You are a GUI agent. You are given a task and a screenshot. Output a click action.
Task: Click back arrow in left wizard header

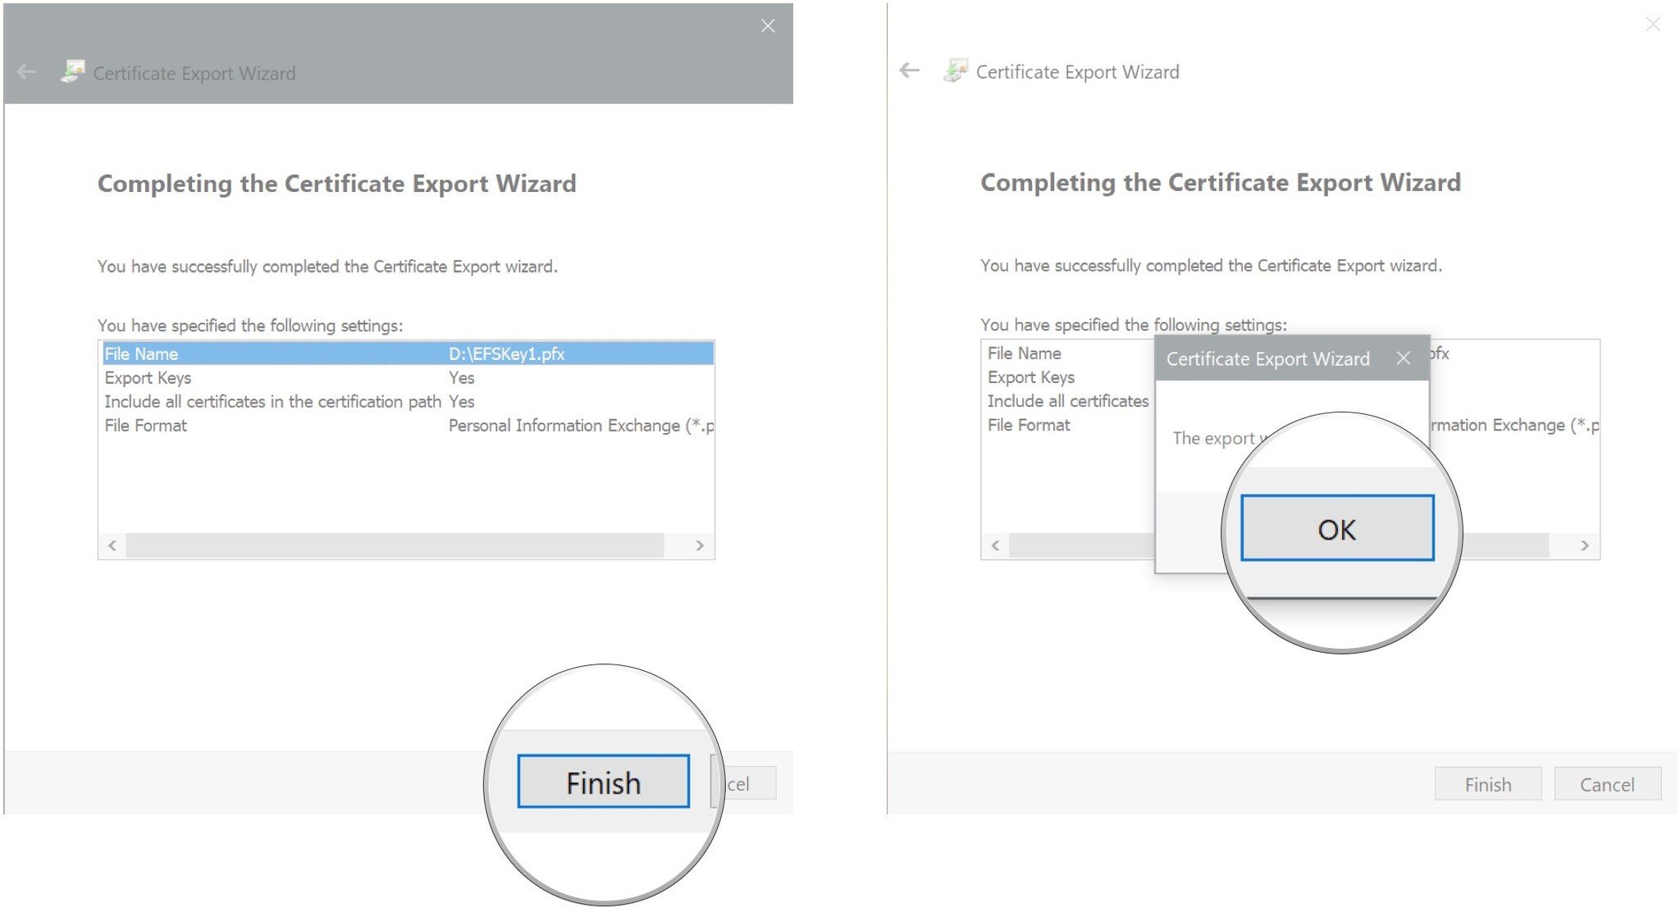tap(26, 73)
